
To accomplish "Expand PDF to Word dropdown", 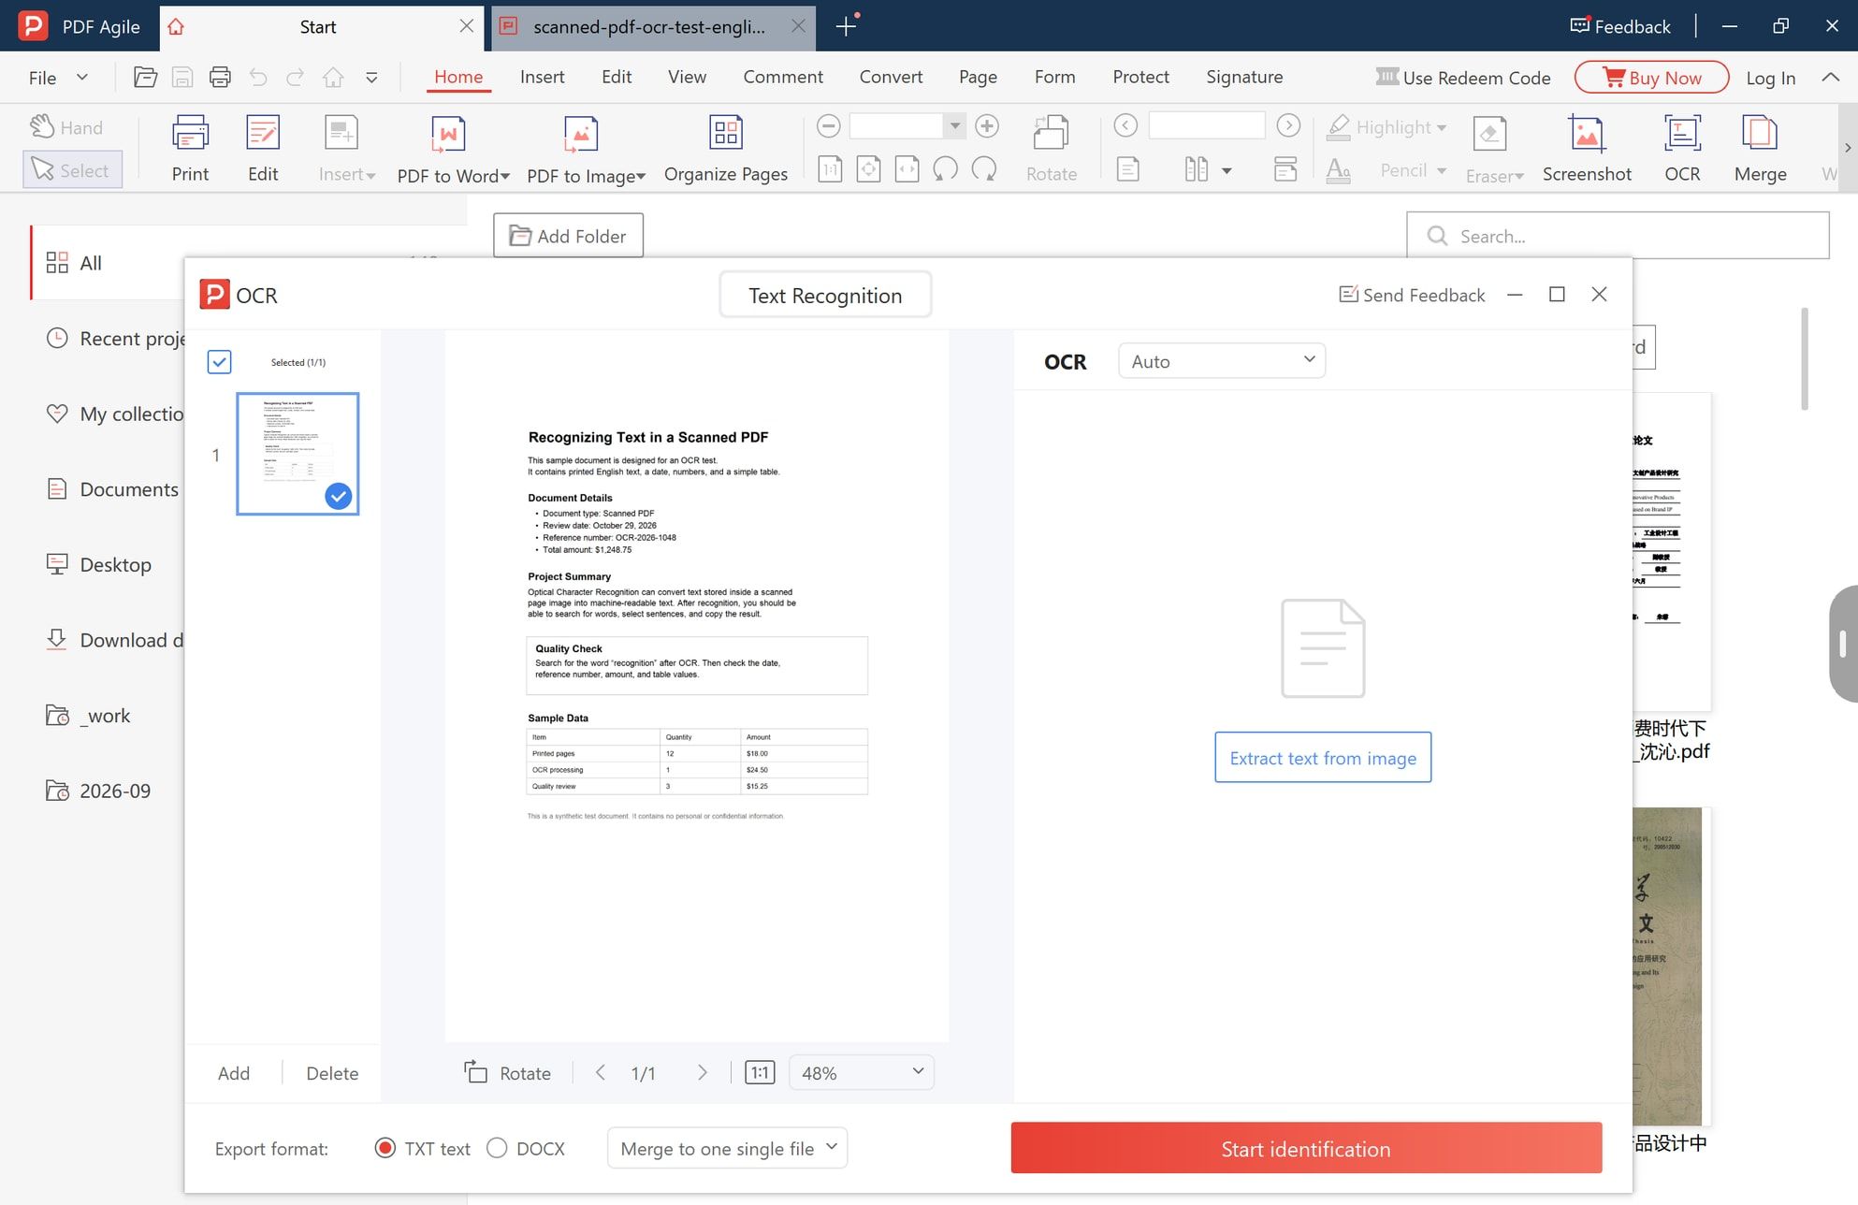I will pyautogui.click(x=505, y=177).
